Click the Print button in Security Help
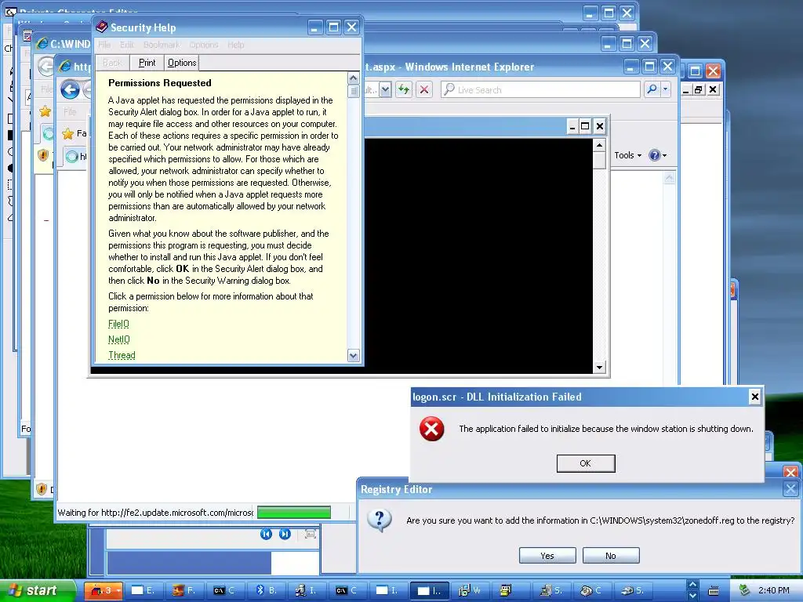 [147, 63]
